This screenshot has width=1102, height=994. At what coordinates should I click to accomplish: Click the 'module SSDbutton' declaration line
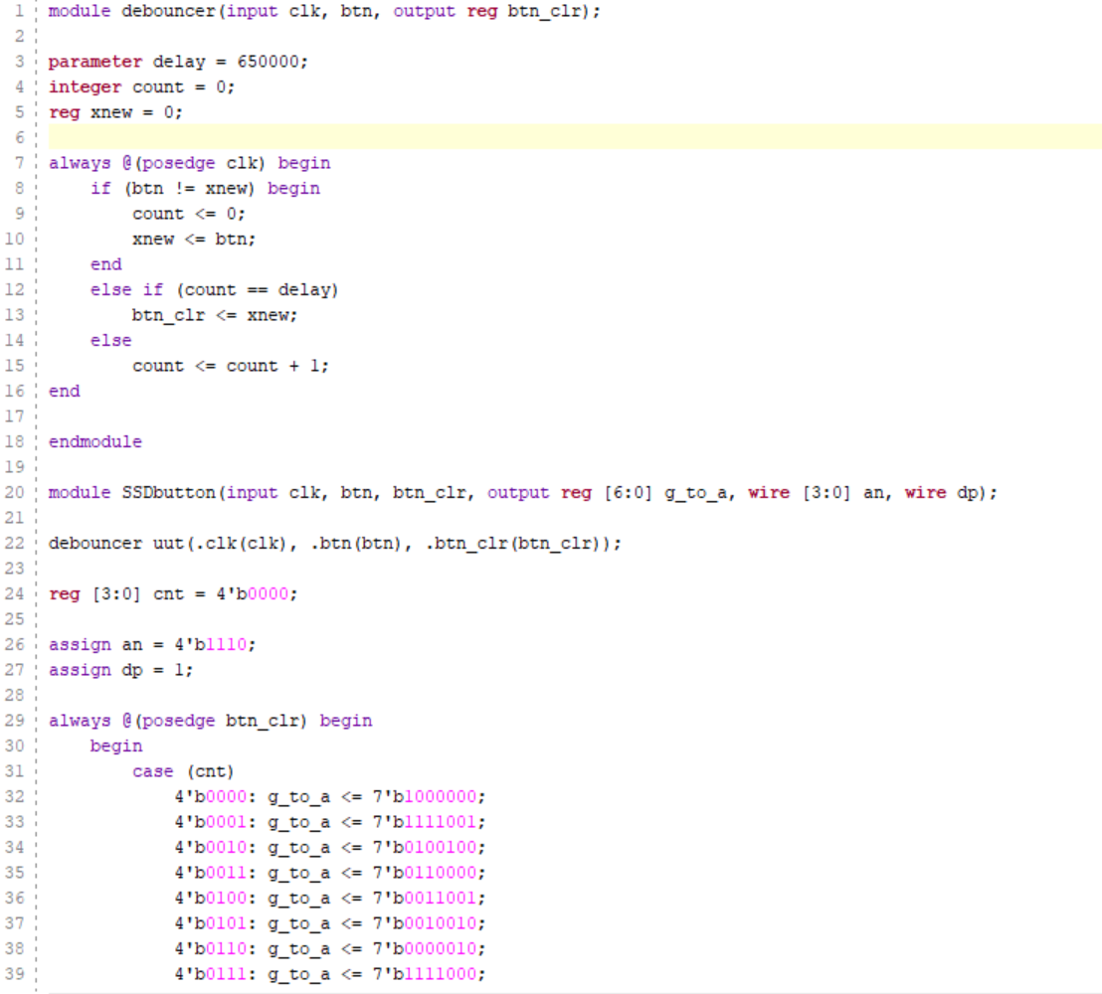coord(522,492)
